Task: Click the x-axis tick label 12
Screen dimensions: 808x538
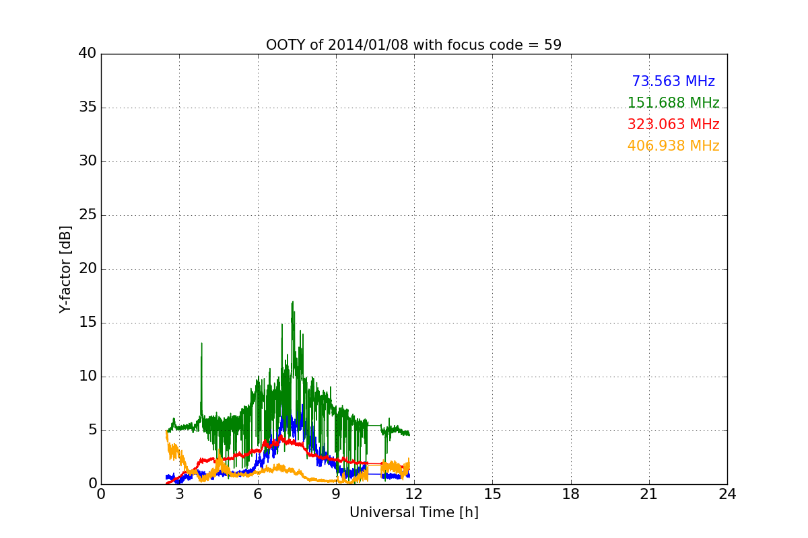Action: 414,494
